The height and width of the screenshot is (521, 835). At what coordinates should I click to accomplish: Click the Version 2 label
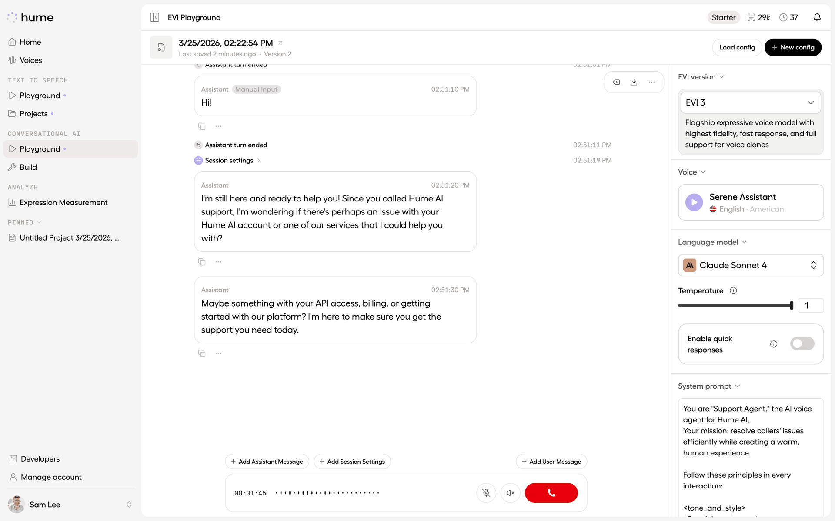point(277,54)
